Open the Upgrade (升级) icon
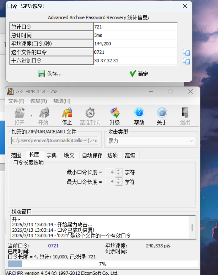Image resolution: width=218 pixels, height=275 pixels. coord(115,113)
